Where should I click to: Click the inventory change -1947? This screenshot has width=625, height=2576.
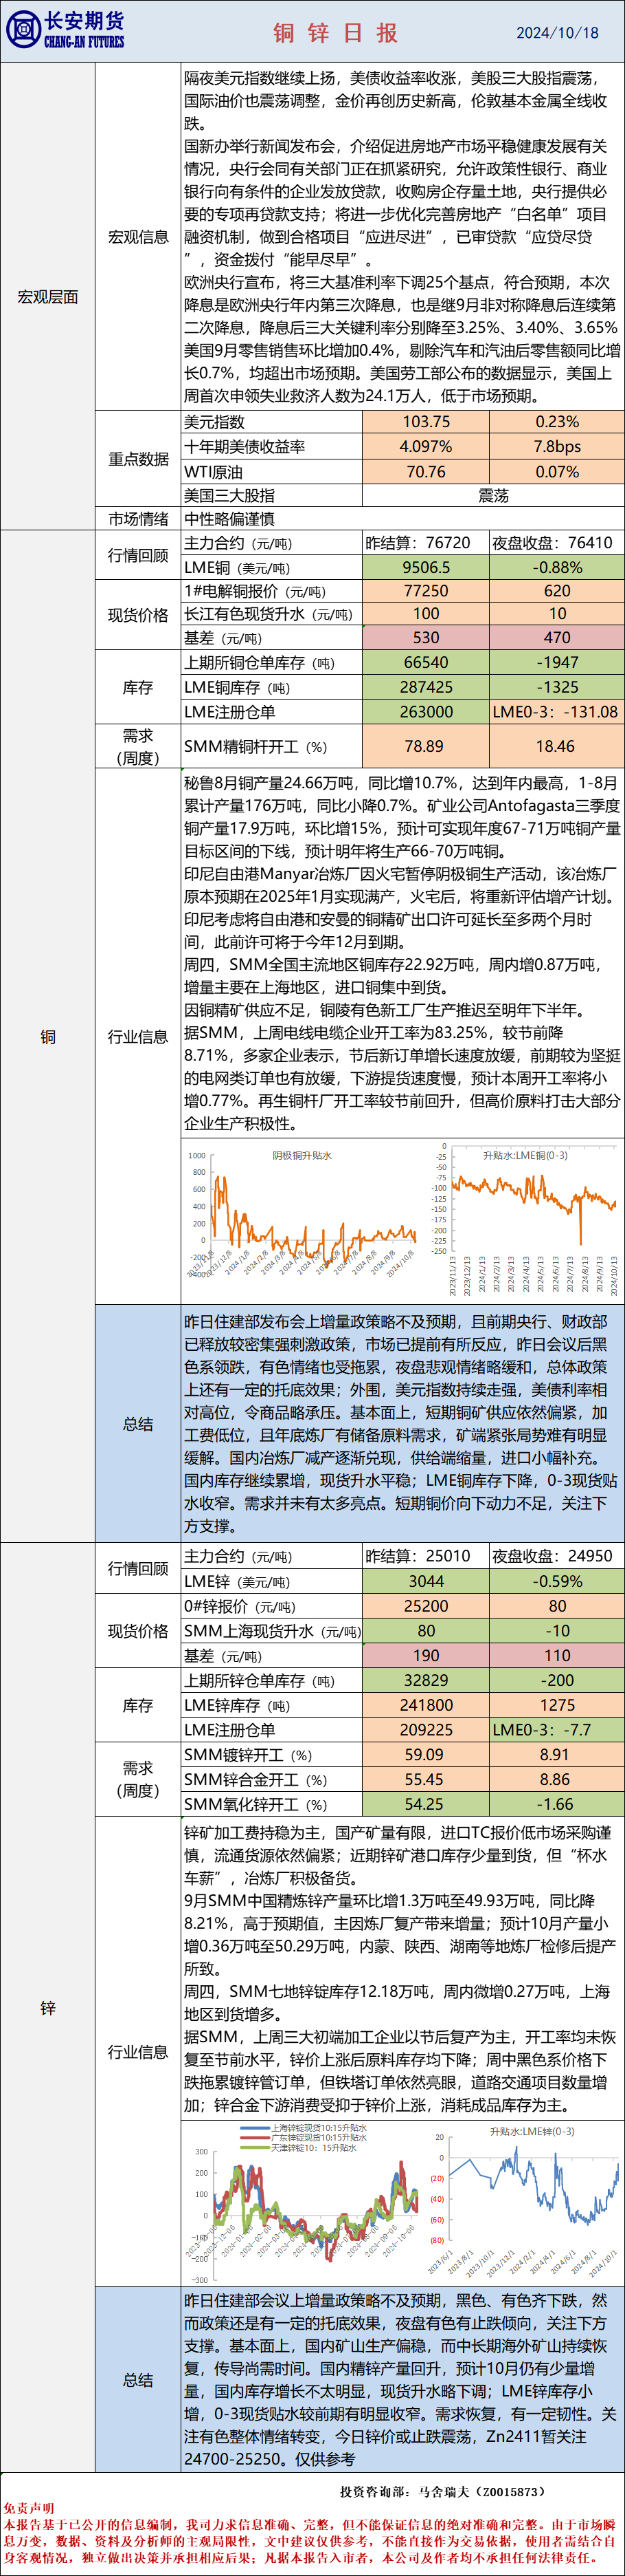point(557,663)
